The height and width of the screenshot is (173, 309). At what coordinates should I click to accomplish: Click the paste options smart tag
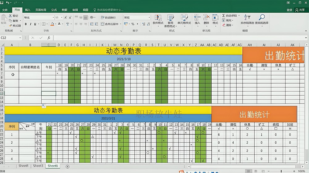pyautogui.click(x=44, y=106)
